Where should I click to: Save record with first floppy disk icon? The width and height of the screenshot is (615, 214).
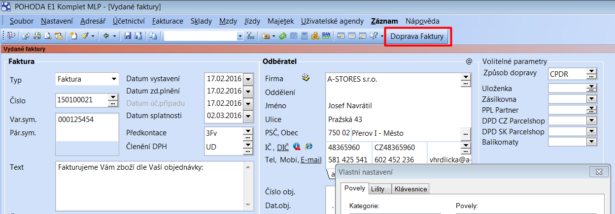coord(127,36)
